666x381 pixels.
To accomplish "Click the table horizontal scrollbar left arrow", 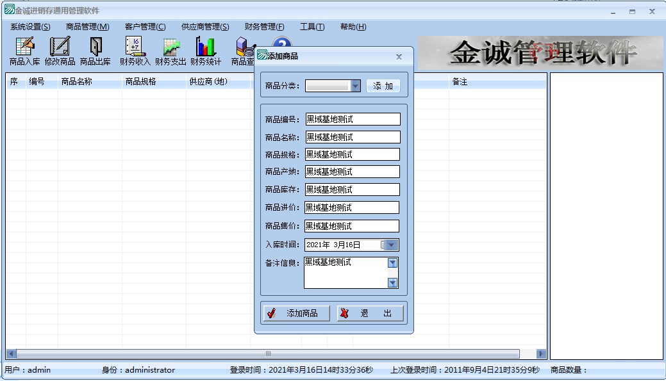I will pyautogui.click(x=12, y=353).
